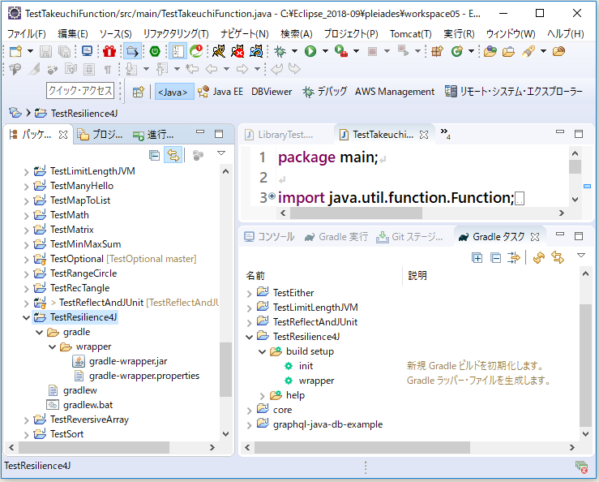Select gradle-wrapper.properties file
The width and height of the screenshot is (599, 482).
[144, 376]
